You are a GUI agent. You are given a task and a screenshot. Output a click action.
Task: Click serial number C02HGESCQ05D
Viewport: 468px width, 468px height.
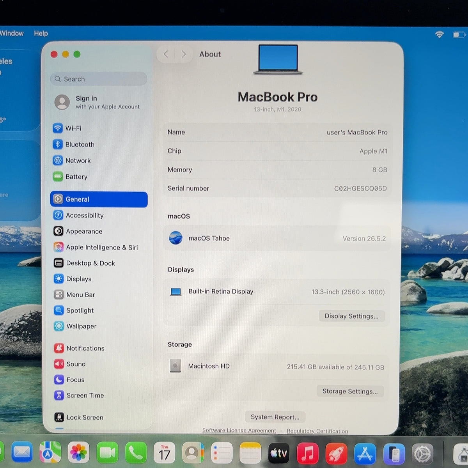tap(360, 188)
